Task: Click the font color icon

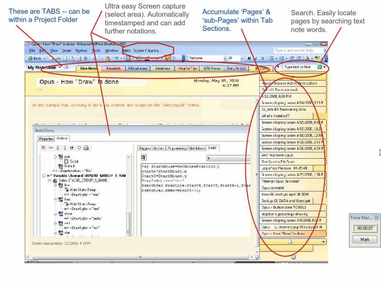Action: point(307,58)
